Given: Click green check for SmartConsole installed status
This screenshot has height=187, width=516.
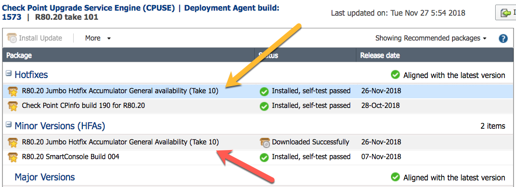Looking at the screenshot, I should tap(264, 158).
